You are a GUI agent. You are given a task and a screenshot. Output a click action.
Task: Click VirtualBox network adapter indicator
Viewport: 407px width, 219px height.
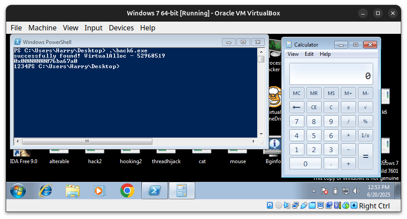pyautogui.click(x=296, y=205)
